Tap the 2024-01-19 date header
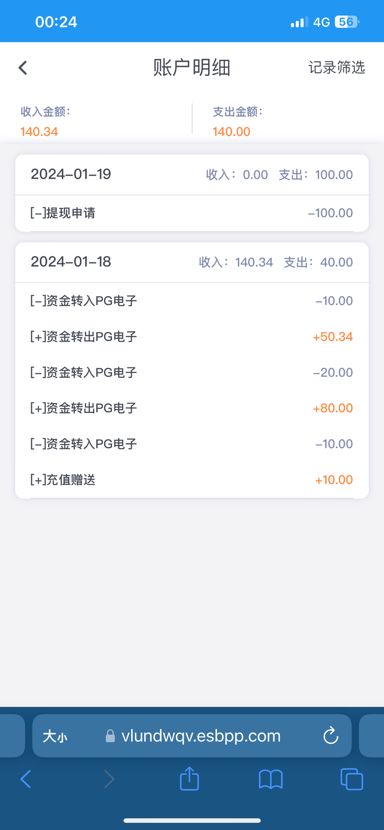Screen dimensions: 384x830 [71, 174]
